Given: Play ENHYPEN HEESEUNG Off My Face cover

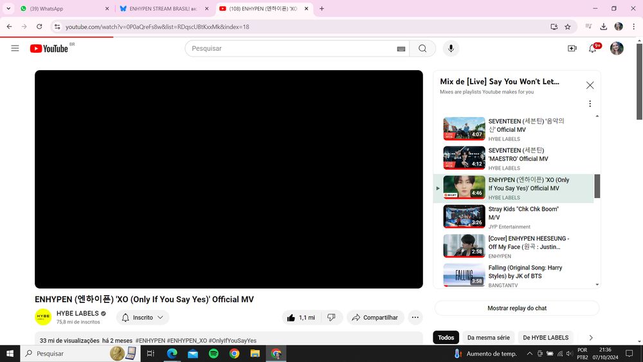Looking at the screenshot, I should [x=512, y=247].
